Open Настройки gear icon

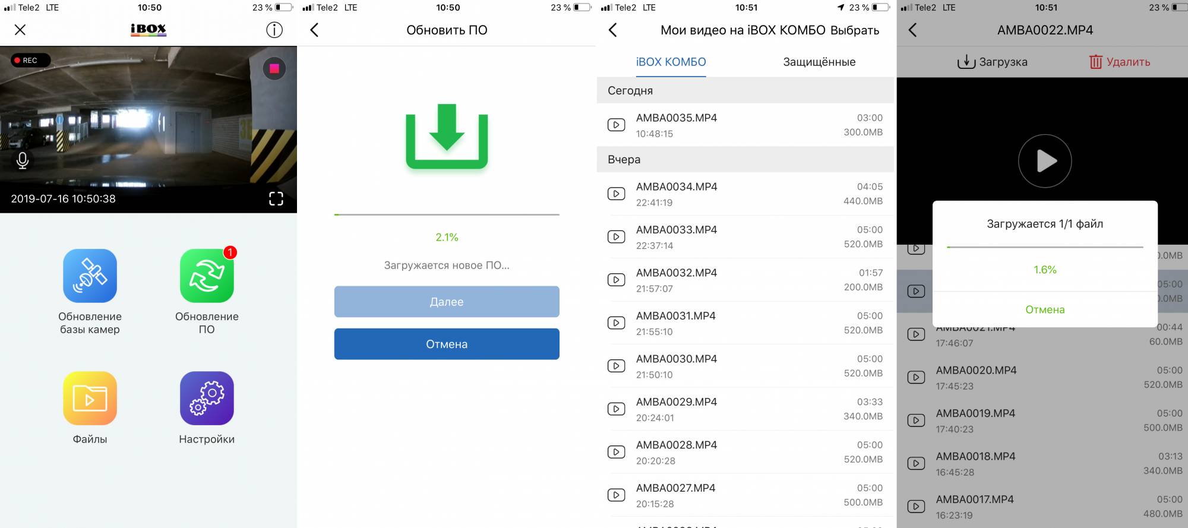click(207, 398)
